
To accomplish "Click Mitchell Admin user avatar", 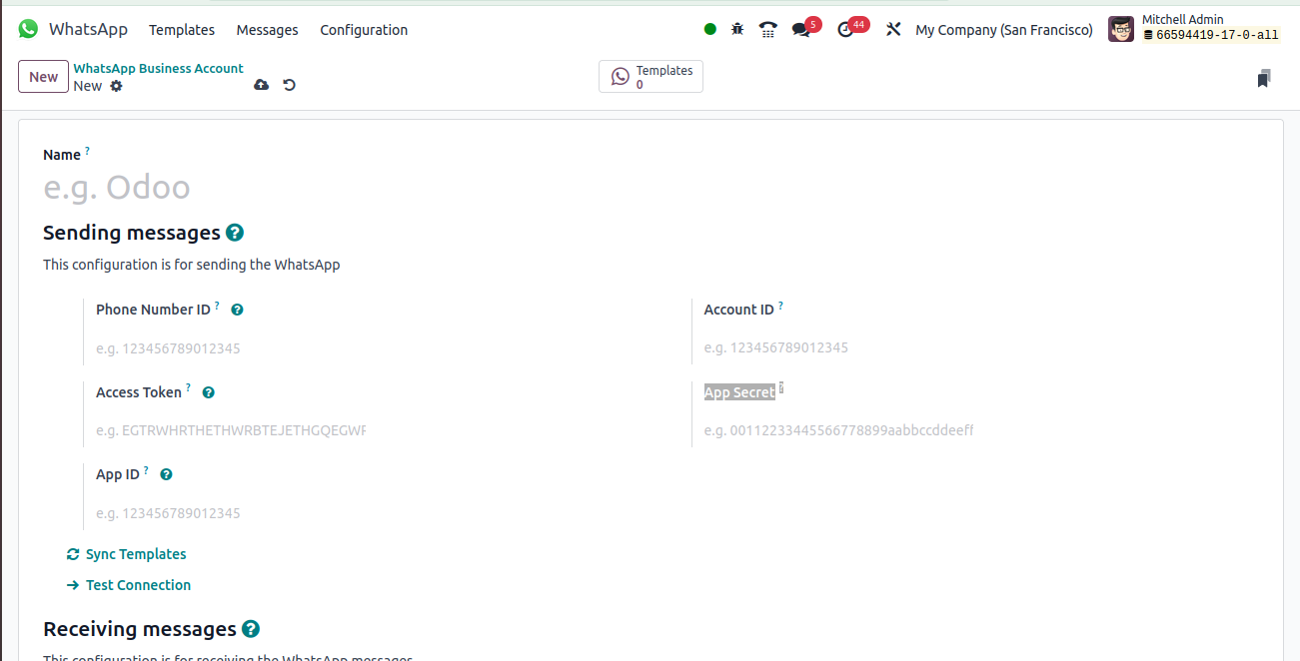I will [1121, 29].
